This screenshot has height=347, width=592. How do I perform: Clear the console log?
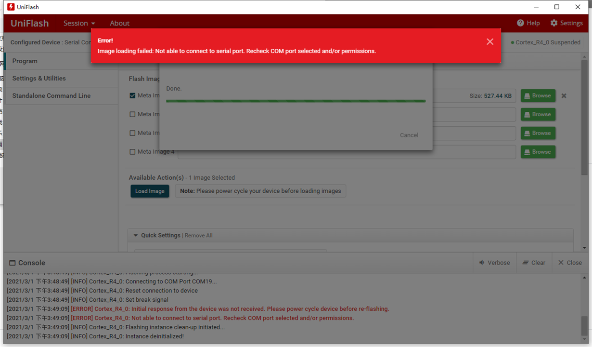534,263
